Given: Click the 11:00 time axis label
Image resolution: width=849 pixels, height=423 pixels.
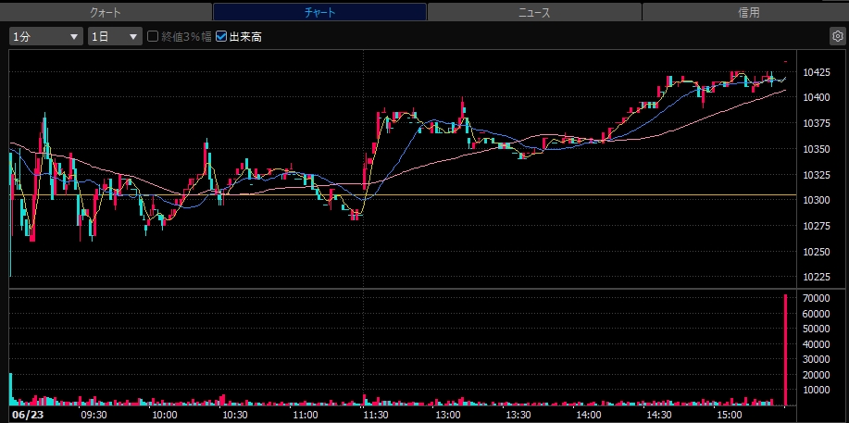Looking at the screenshot, I should (306, 415).
